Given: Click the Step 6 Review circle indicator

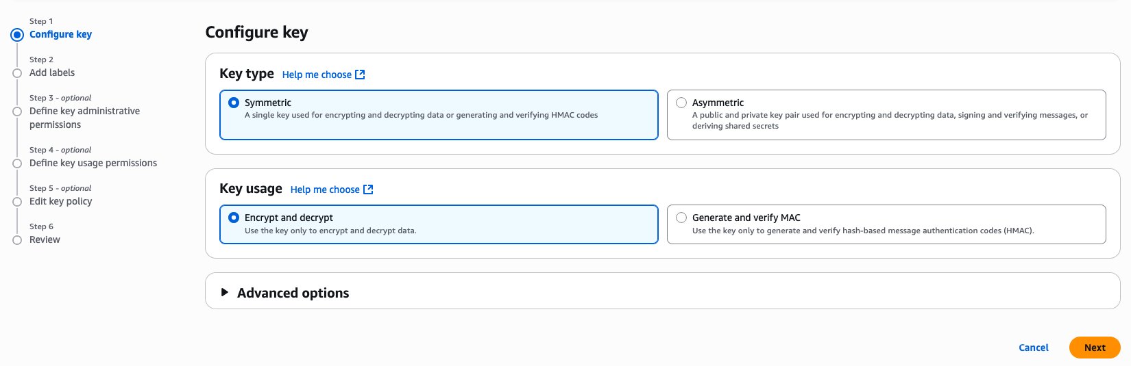Looking at the screenshot, I should click(17, 240).
